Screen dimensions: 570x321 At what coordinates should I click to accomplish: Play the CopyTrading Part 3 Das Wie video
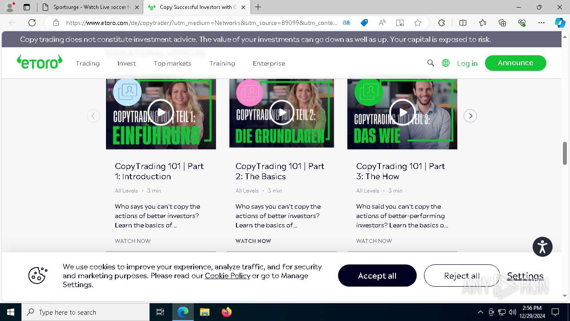pyautogui.click(x=402, y=112)
